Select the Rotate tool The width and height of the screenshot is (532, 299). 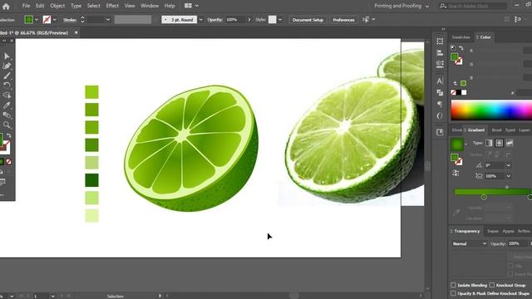click(7, 85)
